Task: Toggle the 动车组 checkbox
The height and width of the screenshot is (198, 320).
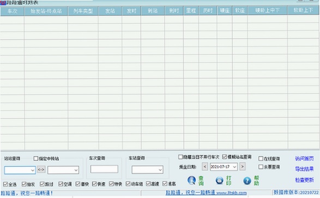Action: [x=128, y=184]
